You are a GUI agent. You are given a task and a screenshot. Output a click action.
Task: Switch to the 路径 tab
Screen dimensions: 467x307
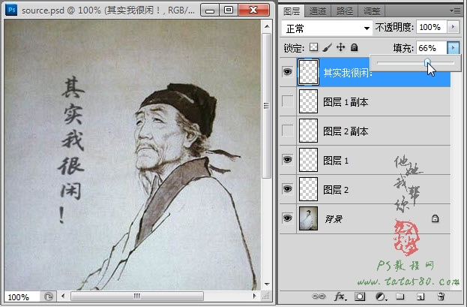tap(345, 11)
